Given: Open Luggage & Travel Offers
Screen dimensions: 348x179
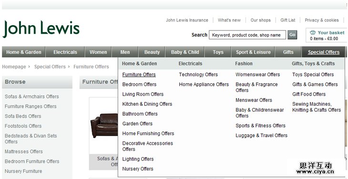Looking at the screenshot, I should 261,135.
